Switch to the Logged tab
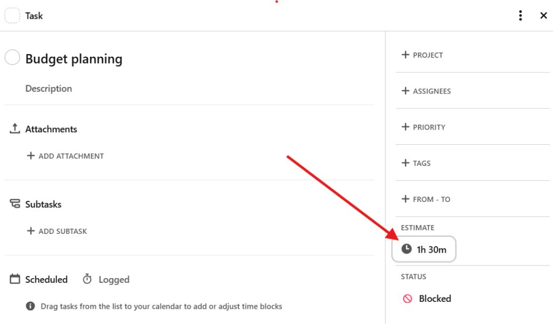The width and height of the screenshot is (553, 324). [106, 280]
